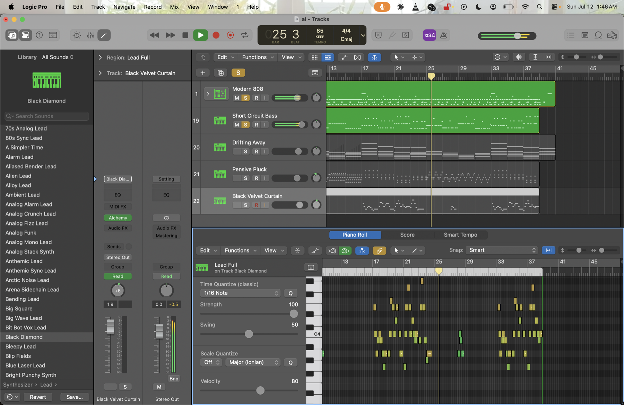Mute the Modern 808 track
624x405 pixels.
[237, 98]
